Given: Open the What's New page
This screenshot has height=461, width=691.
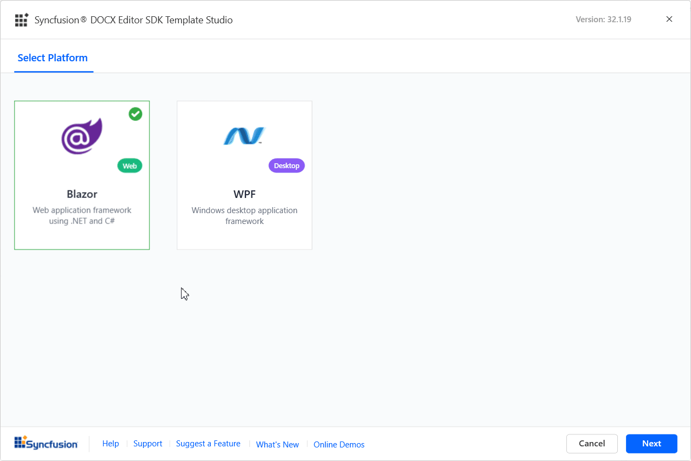Looking at the screenshot, I should point(277,444).
